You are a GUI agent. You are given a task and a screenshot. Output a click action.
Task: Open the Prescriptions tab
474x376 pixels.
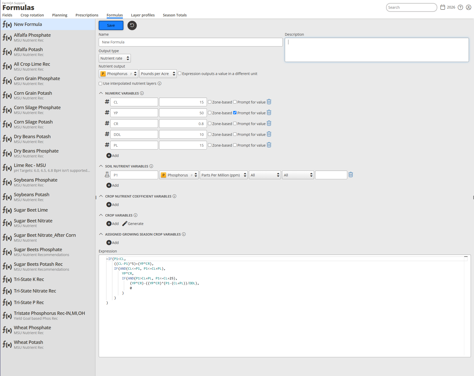(x=87, y=15)
